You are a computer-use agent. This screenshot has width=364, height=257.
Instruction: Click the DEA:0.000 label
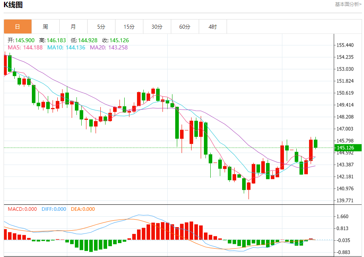83,209
